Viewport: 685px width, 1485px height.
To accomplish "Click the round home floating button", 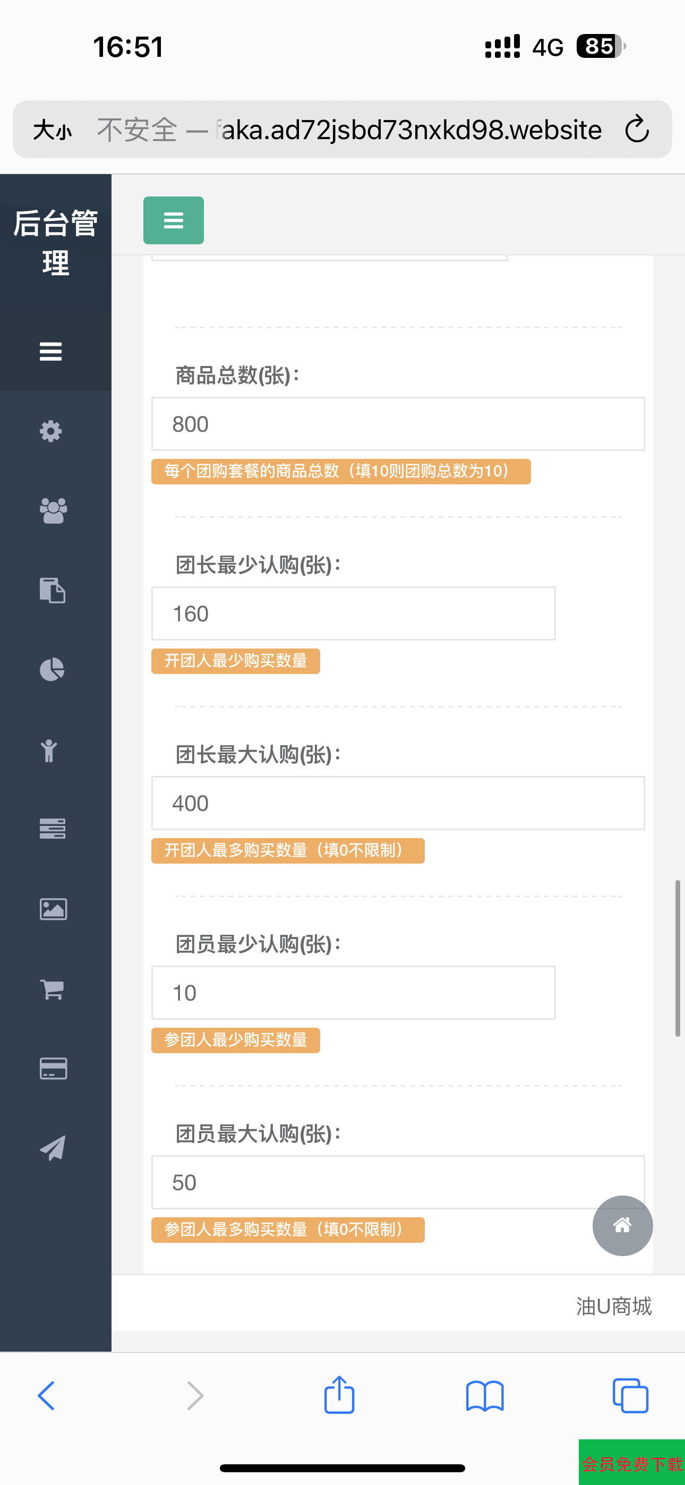I will click(623, 1225).
